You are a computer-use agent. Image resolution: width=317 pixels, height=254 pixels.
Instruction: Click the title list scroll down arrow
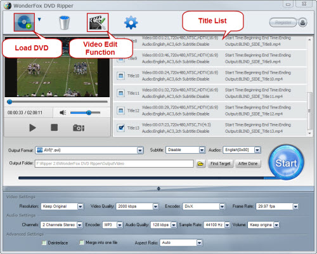click(x=309, y=133)
